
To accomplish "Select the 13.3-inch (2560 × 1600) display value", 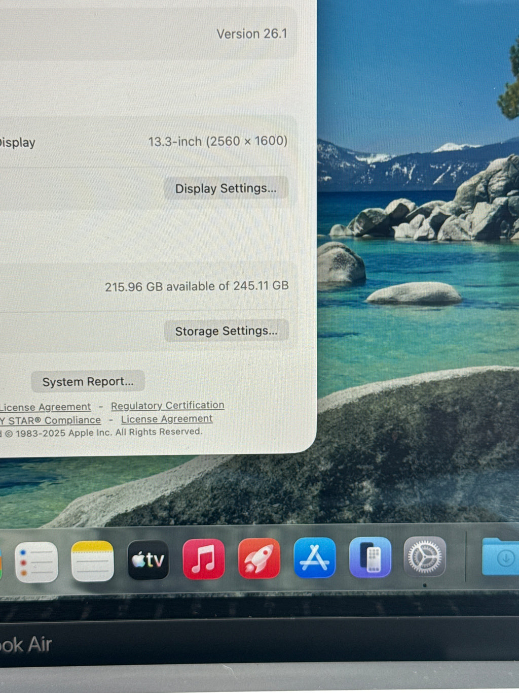I will pyautogui.click(x=218, y=141).
